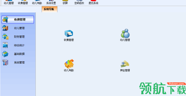The width and height of the screenshot is (186, 96).
Task: Open the 幼儿管理 people icon in main panel
Action: [x=125, y=33]
